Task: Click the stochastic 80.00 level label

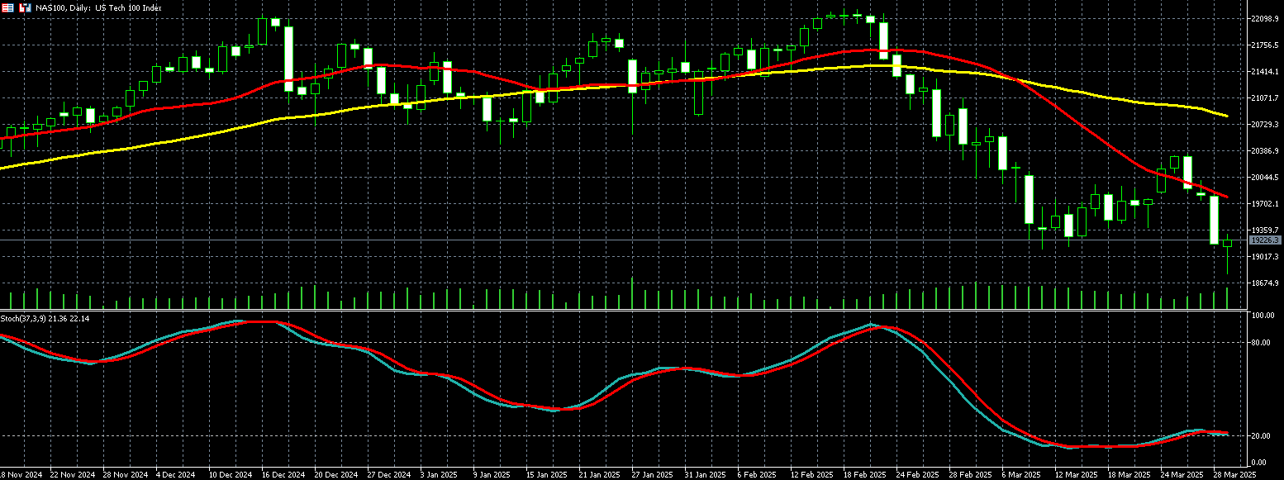Action: tap(1261, 343)
